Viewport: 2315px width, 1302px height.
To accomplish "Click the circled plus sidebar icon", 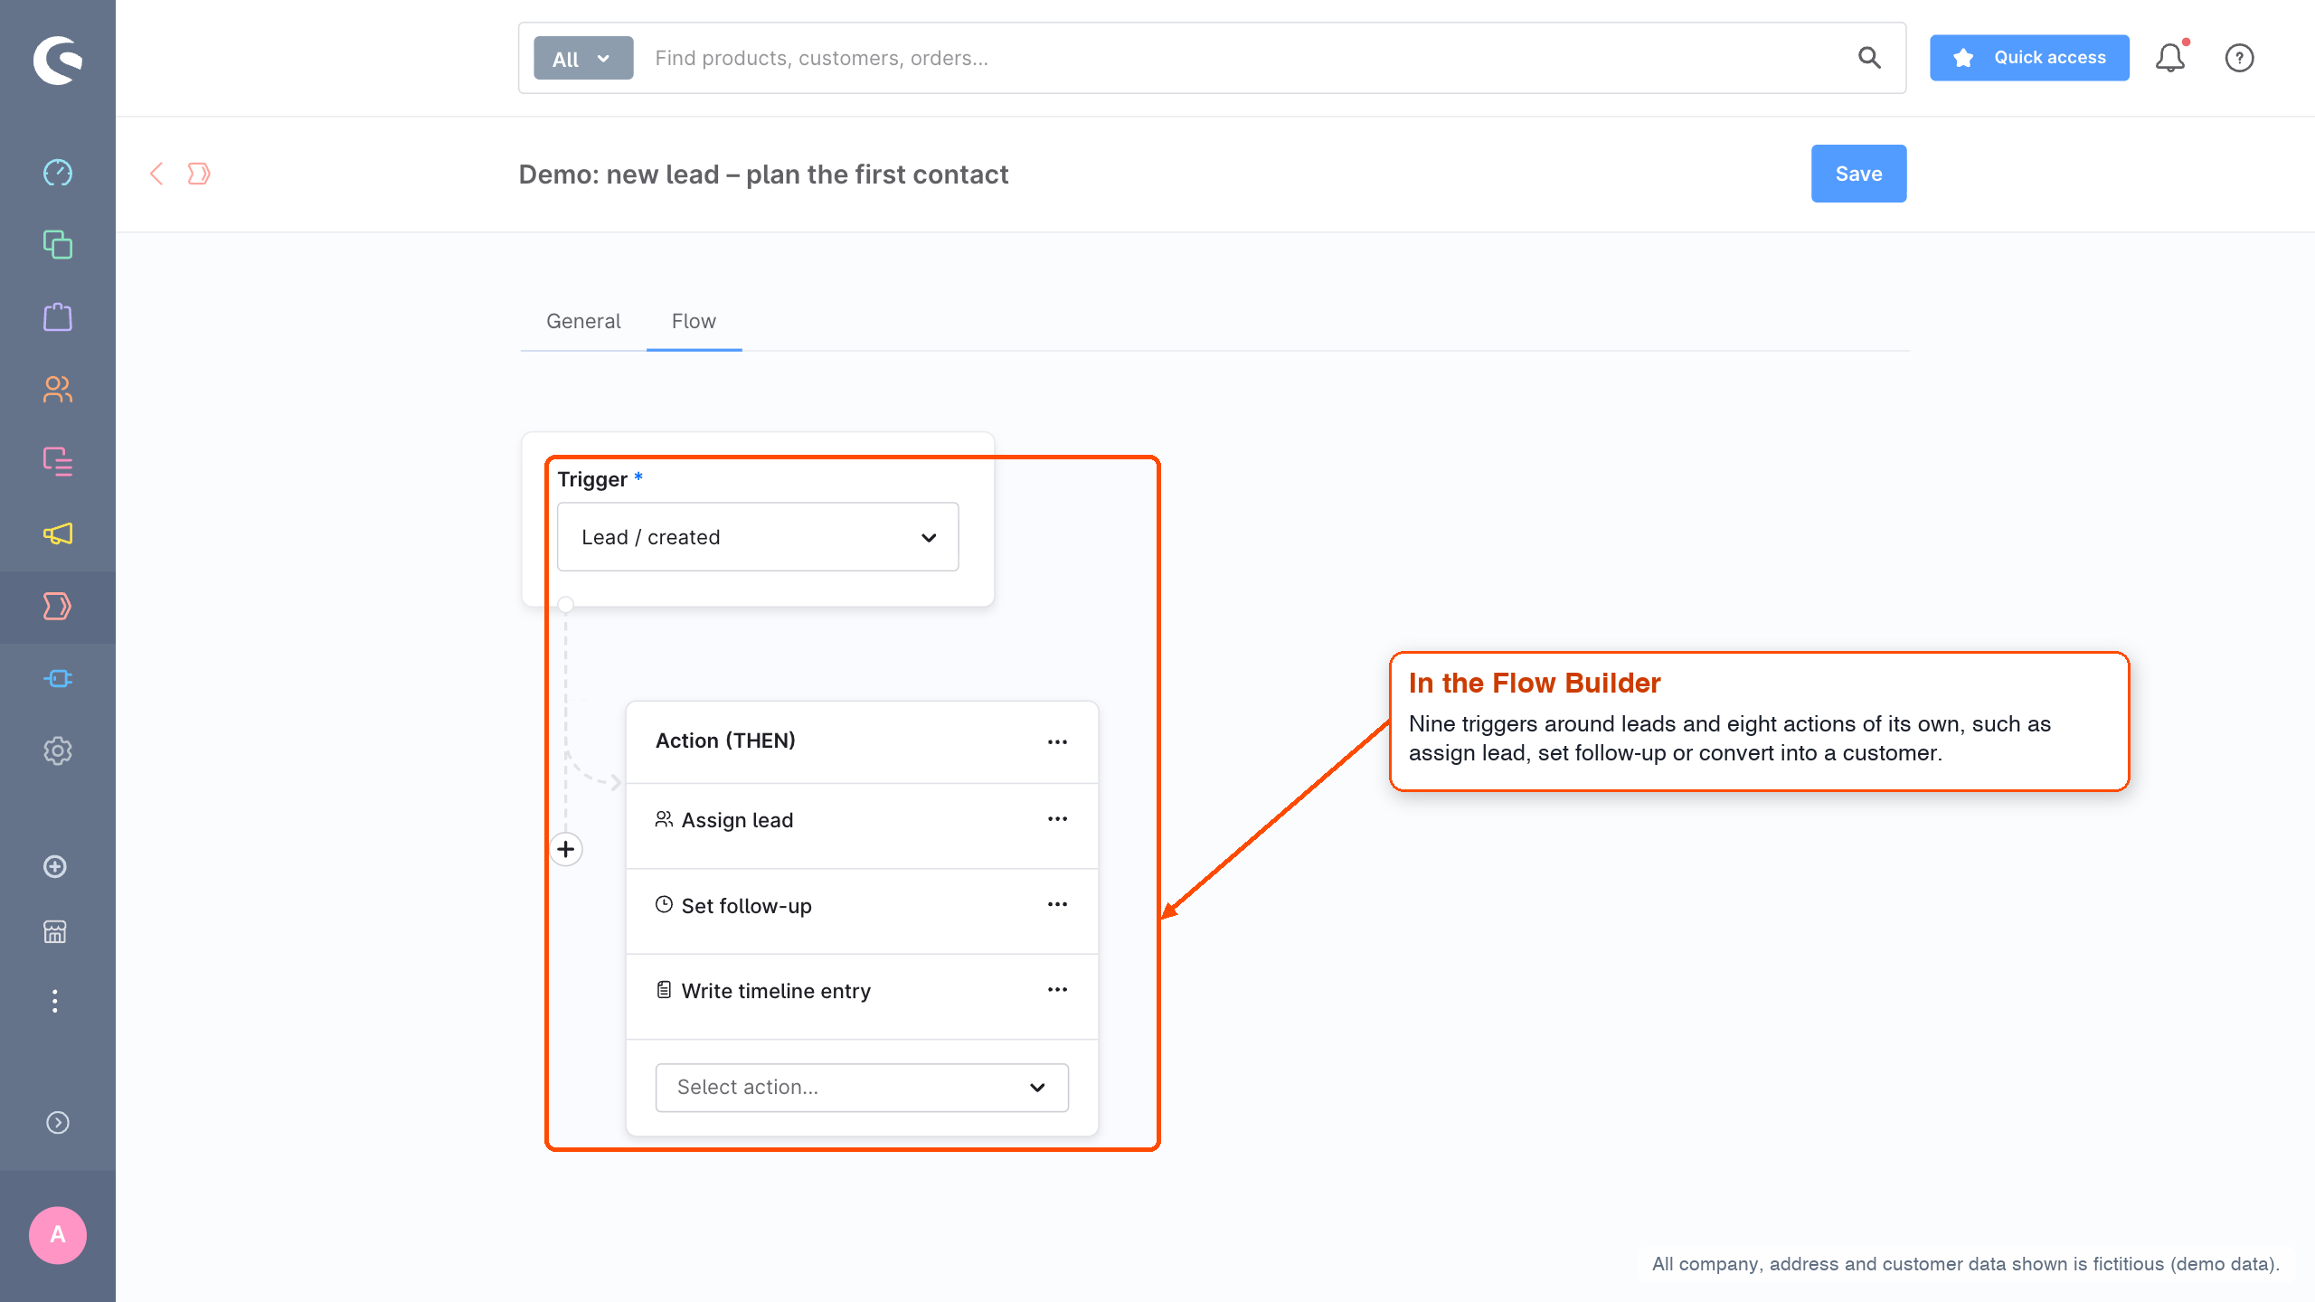I will pyautogui.click(x=55, y=866).
